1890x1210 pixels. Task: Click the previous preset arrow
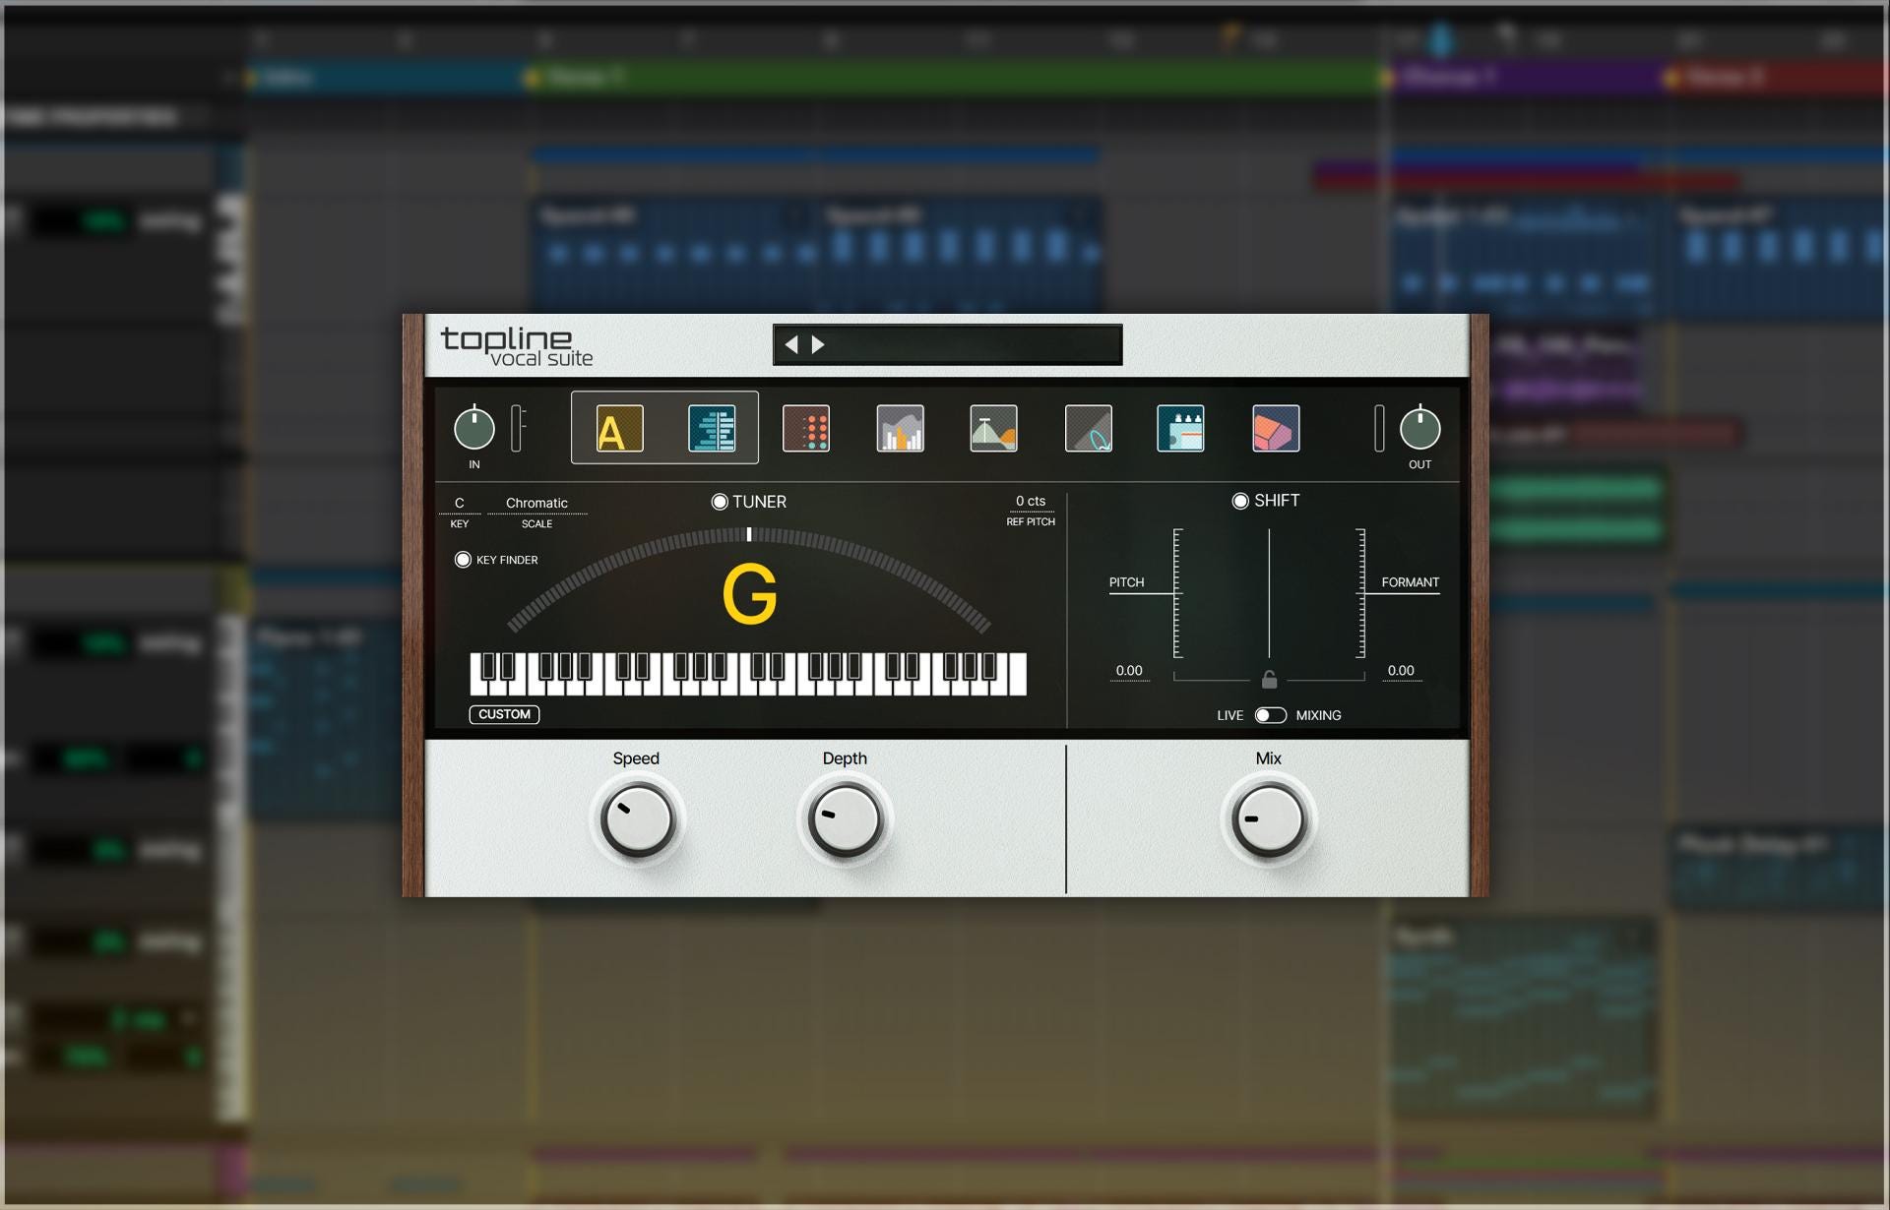(x=791, y=344)
